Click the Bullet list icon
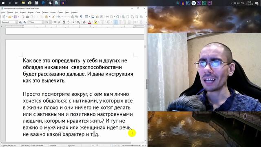The width and height of the screenshot is (261, 147). 102,22
